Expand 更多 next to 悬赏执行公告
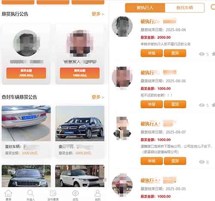This screenshot has width=215, height=201. (98, 14)
